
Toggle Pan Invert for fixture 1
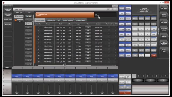109,27
